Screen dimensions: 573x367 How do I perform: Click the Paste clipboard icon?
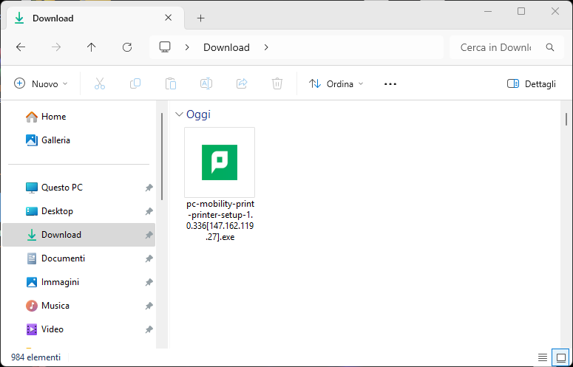coord(171,84)
